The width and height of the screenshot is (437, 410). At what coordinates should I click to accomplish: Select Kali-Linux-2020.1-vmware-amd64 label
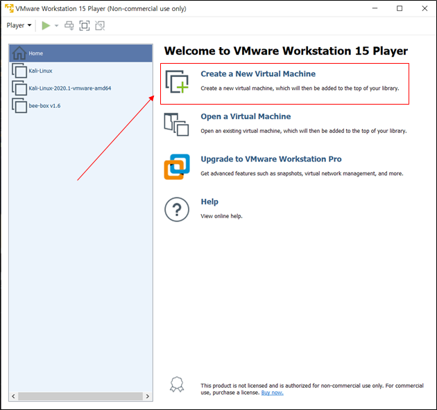[69, 88]
